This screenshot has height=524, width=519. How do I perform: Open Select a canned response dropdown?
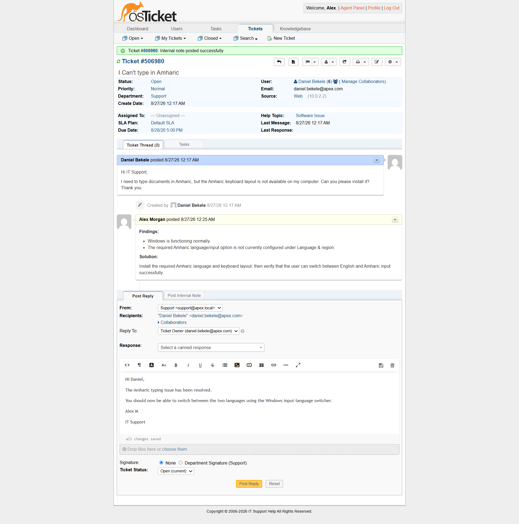211,347
